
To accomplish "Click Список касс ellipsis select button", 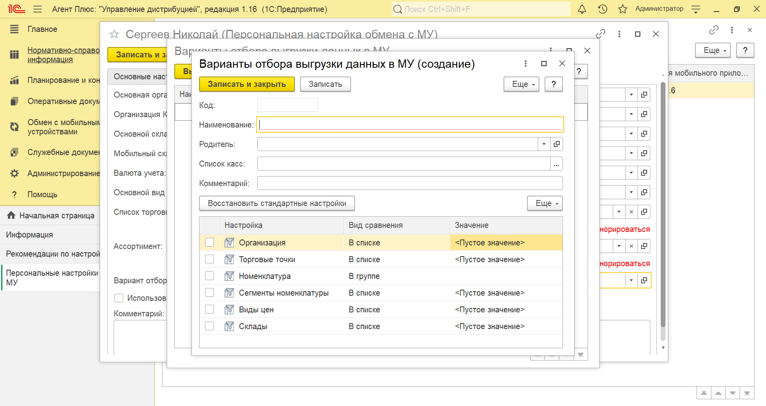I will pos(557,164).
